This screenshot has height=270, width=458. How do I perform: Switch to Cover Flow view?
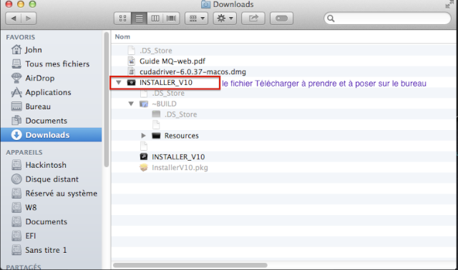171,19
